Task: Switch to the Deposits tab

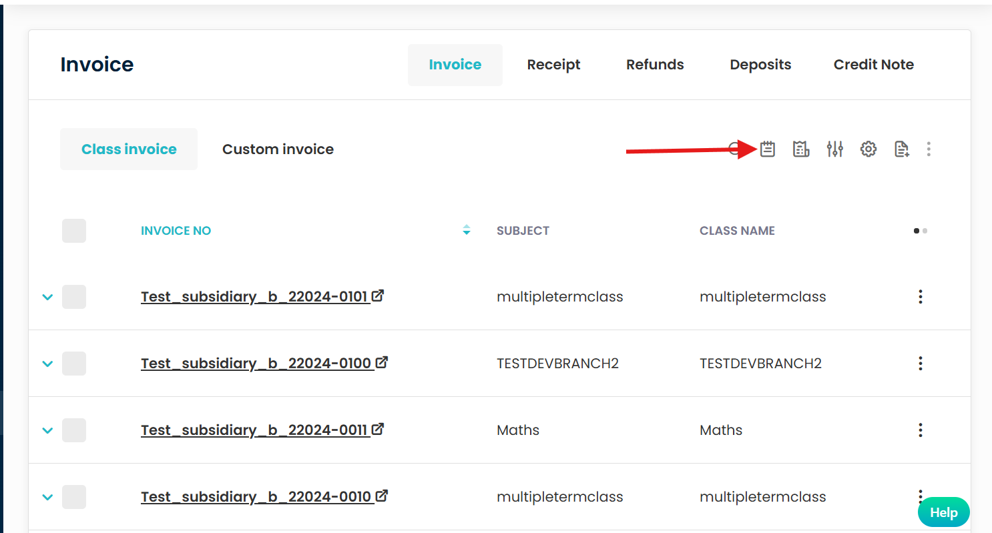Action: coord(760,65)
